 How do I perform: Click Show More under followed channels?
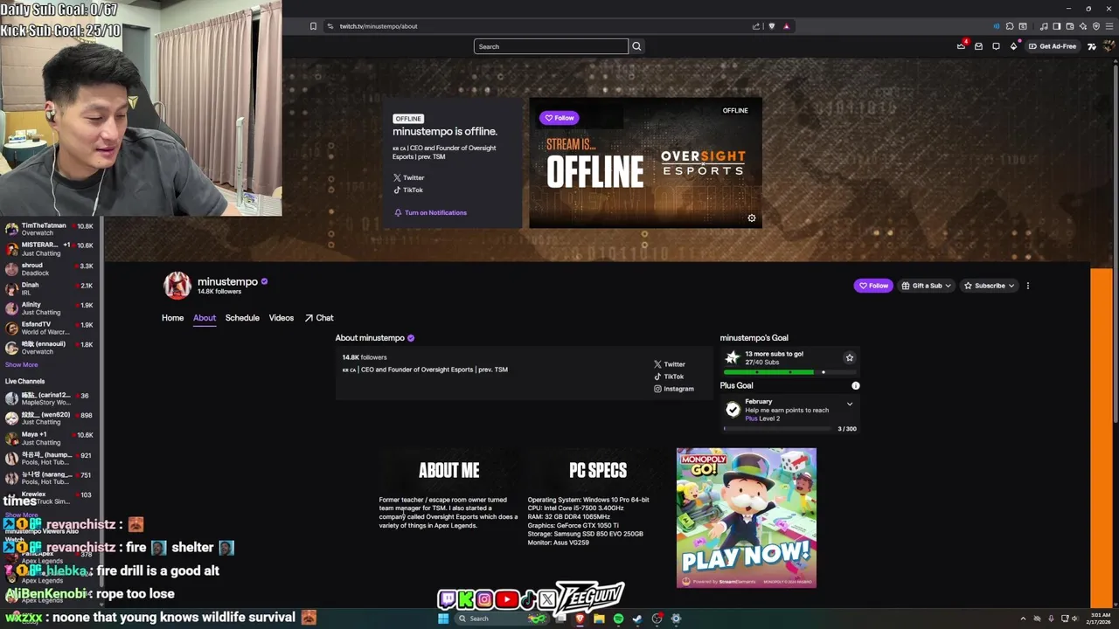(21, 364)
